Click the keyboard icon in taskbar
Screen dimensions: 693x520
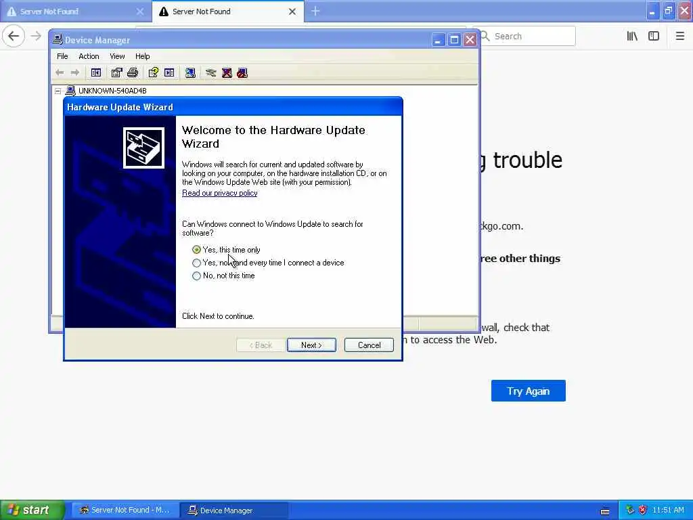(605, 511)
